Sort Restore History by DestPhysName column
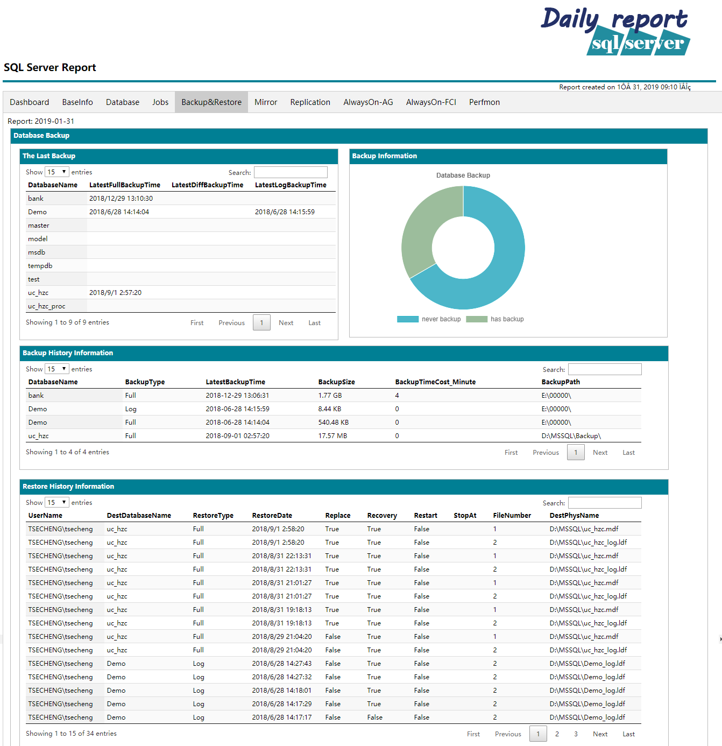Viewport: 722px width, 746px height. tap(574, 516)
